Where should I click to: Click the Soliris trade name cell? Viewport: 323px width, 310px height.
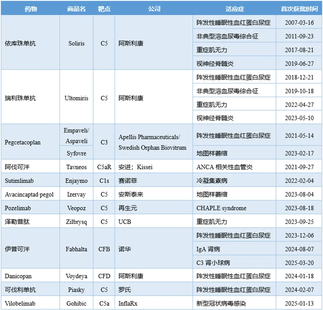tap(76, 43)
